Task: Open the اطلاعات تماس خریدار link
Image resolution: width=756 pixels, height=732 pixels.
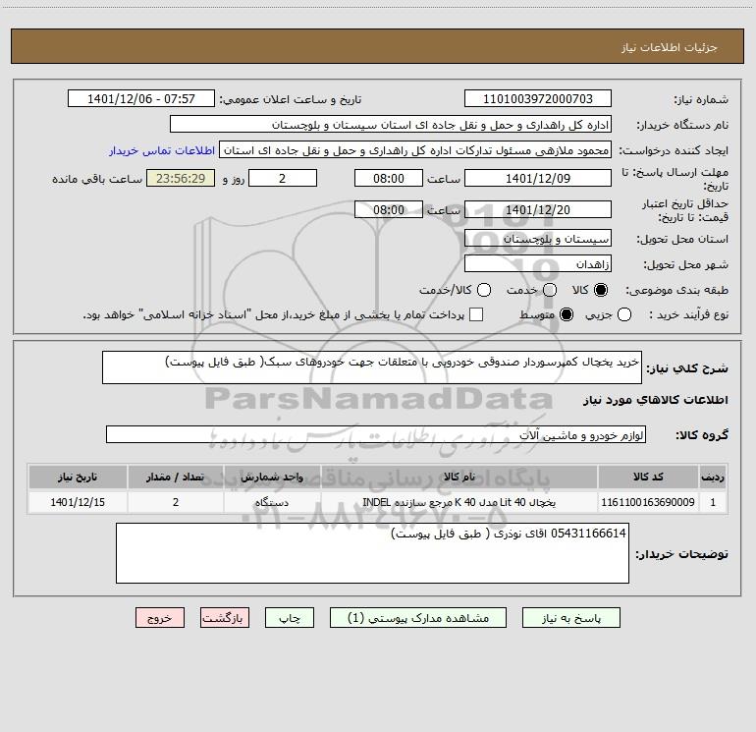Action: pyautogui.click(x=162, y=150)
